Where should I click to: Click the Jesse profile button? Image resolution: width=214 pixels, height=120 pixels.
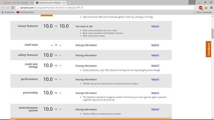click(x=192, y=2)
